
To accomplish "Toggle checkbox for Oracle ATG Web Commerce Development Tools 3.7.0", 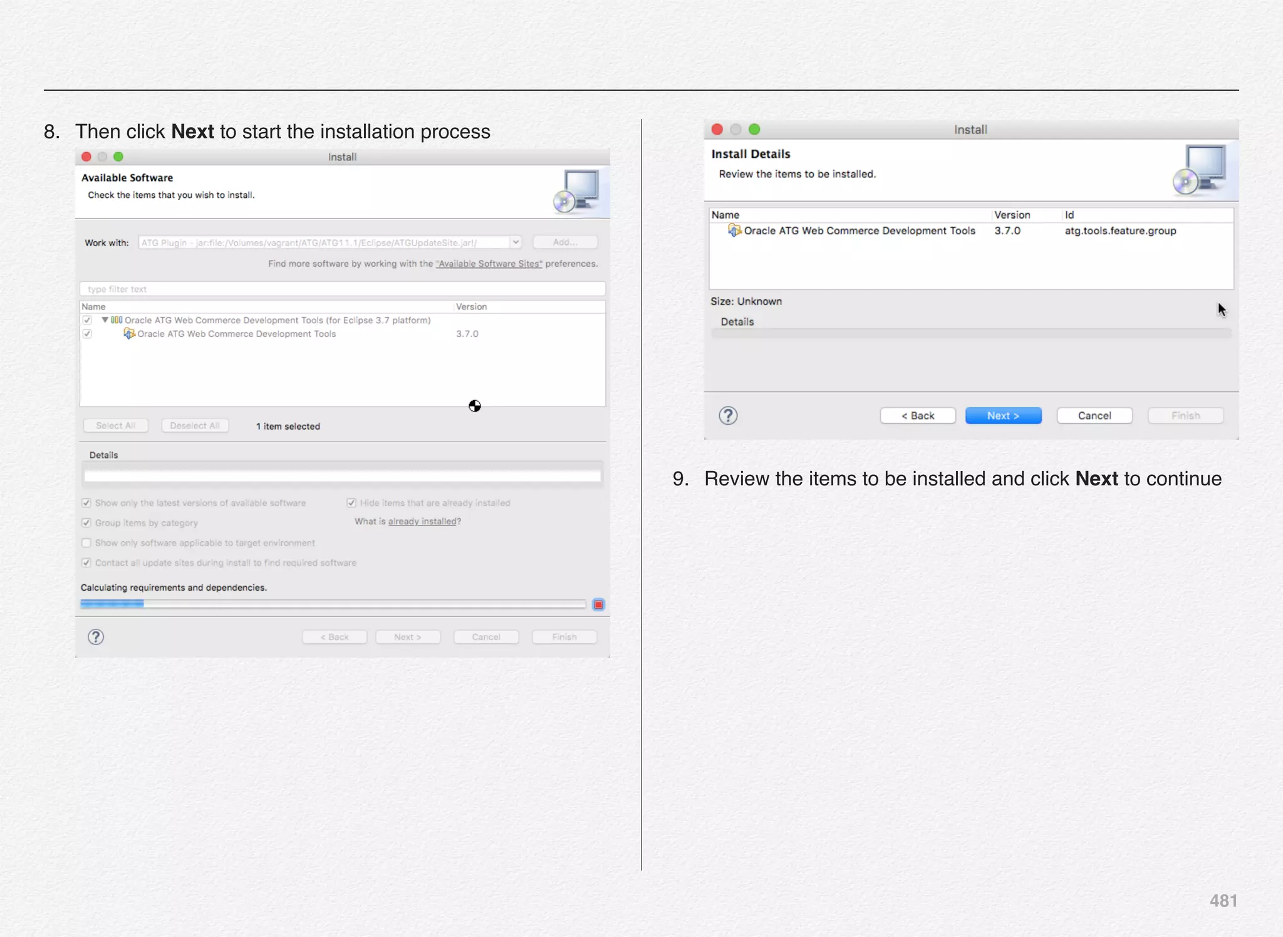I will 87,334.
